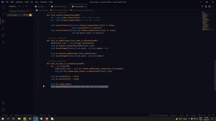Open errors and warnings problems indicator
Screen dimensions: 216x121
43,115
